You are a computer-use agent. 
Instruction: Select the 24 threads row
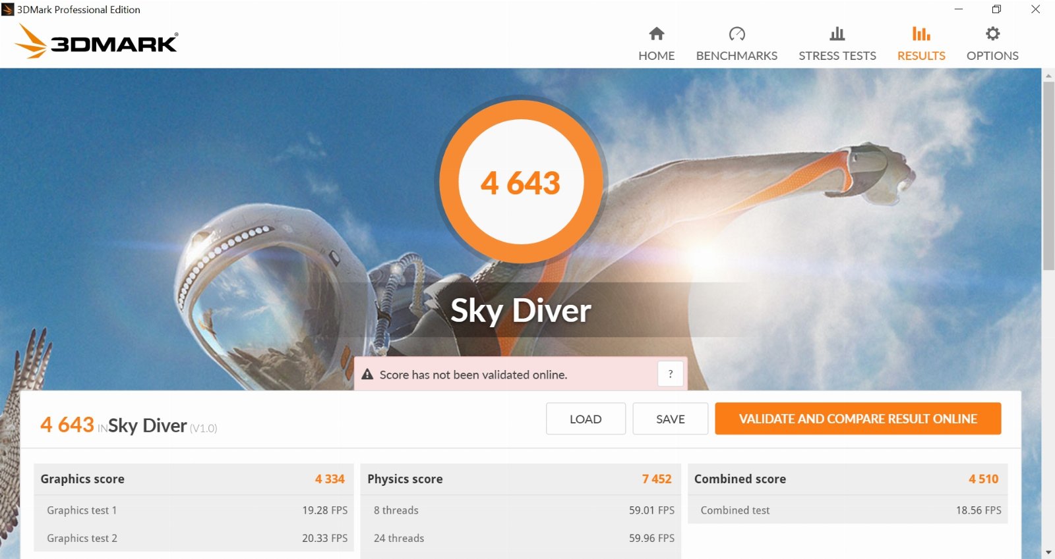521,538
